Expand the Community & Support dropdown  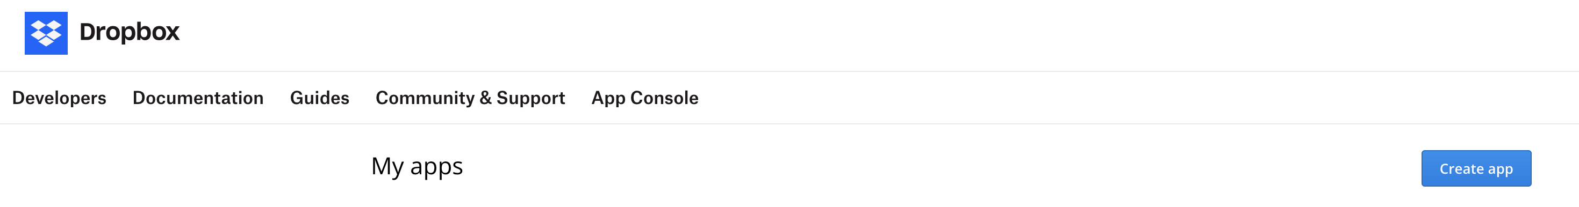pos(470,98)
